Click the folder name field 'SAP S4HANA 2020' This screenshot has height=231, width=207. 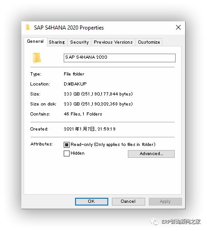(x=120, y=58)
